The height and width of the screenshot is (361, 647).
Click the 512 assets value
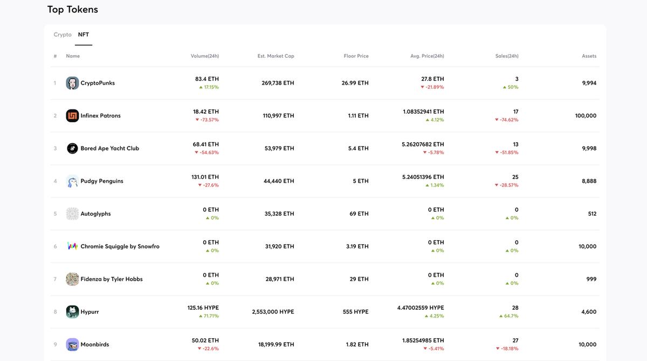(592, 214)
